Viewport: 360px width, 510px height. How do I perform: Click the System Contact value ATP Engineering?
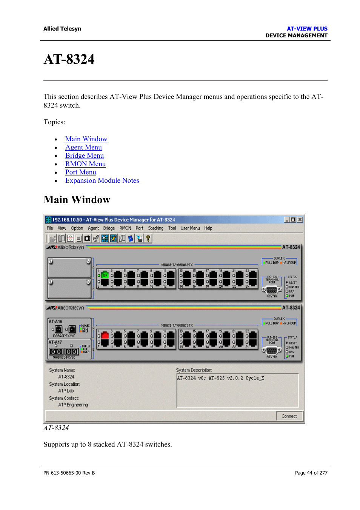click(x=73, y=405)
